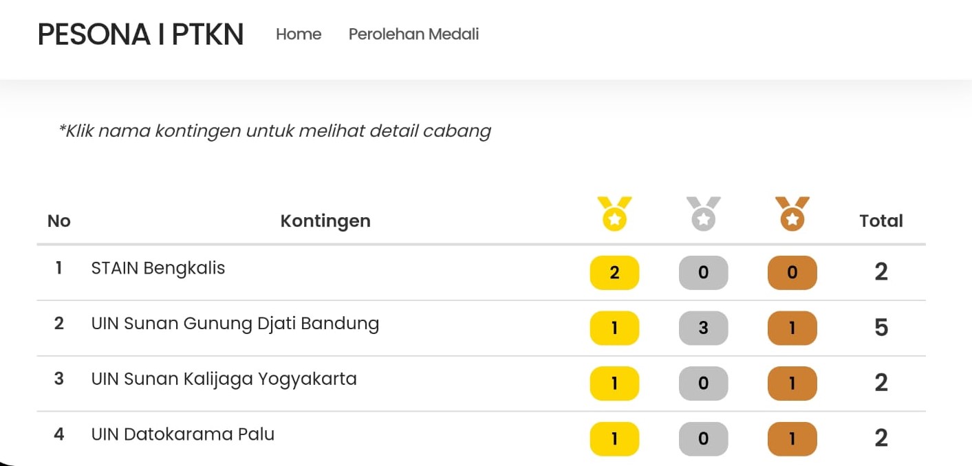The height and width of the screenshot is (466, 972).
Task: Click the bronze medal column icon
Action: pos(792,214)
